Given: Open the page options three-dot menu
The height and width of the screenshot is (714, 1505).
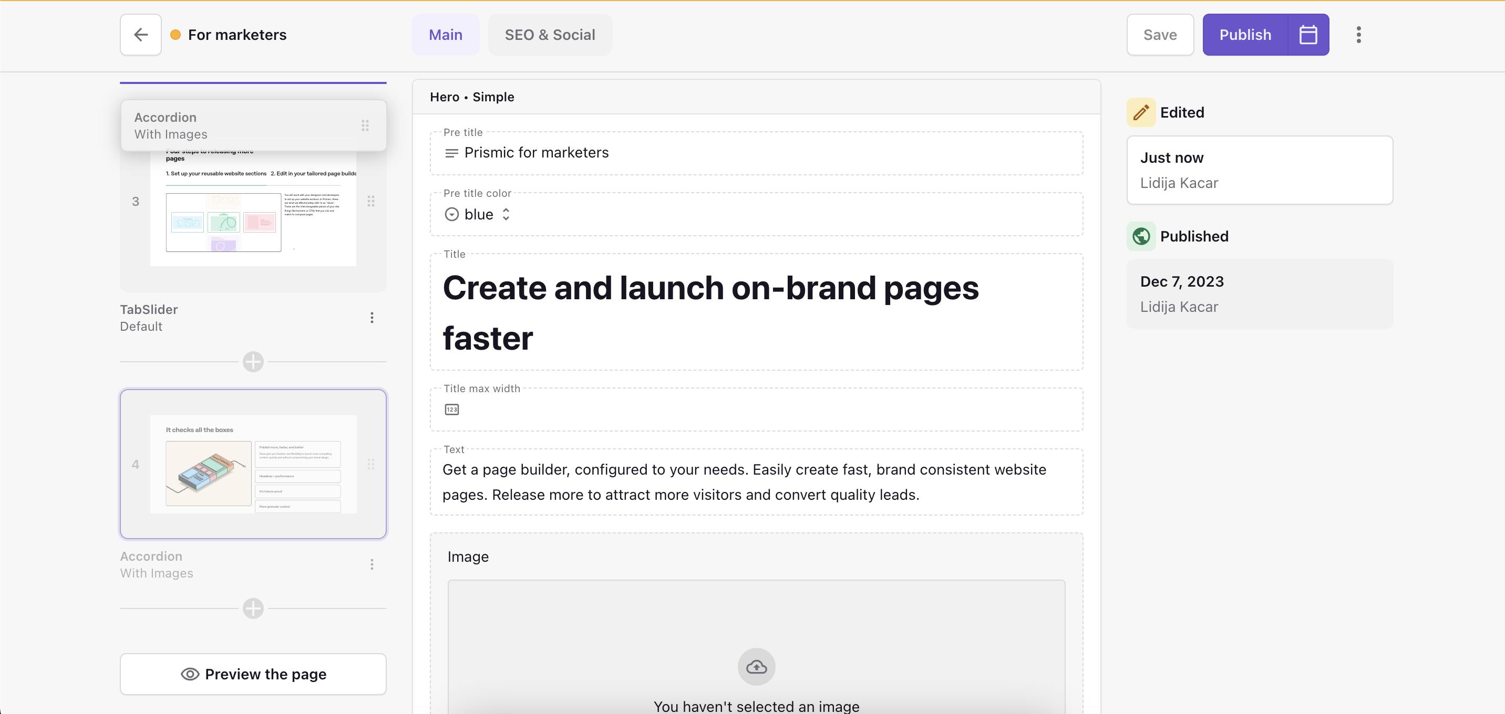Looking at the screenshot, I should tap(1358, 35).
